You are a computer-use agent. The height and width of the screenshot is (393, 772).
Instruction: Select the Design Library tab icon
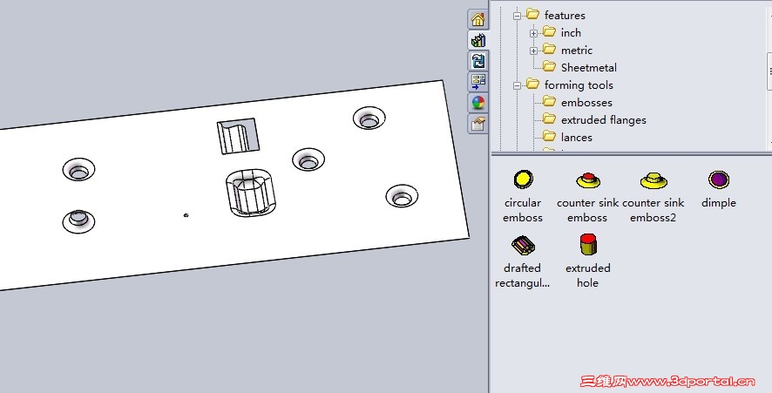click(477, 40)
